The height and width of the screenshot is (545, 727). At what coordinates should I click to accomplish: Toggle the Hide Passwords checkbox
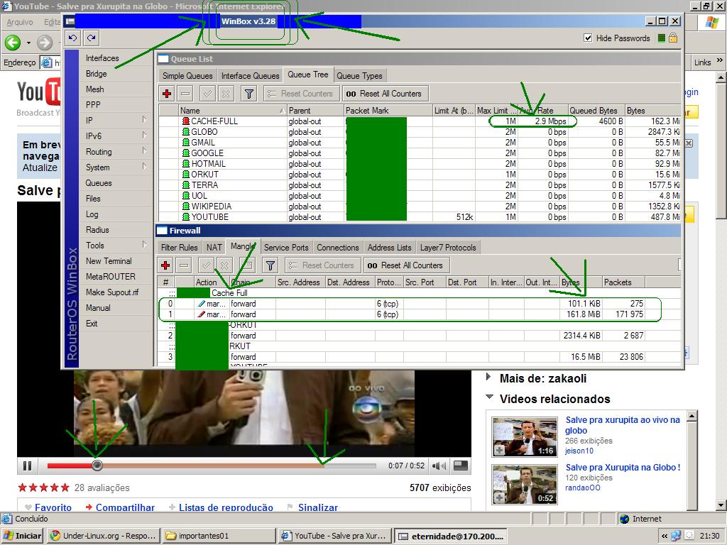pyautogui.click(x=588, y=38)
